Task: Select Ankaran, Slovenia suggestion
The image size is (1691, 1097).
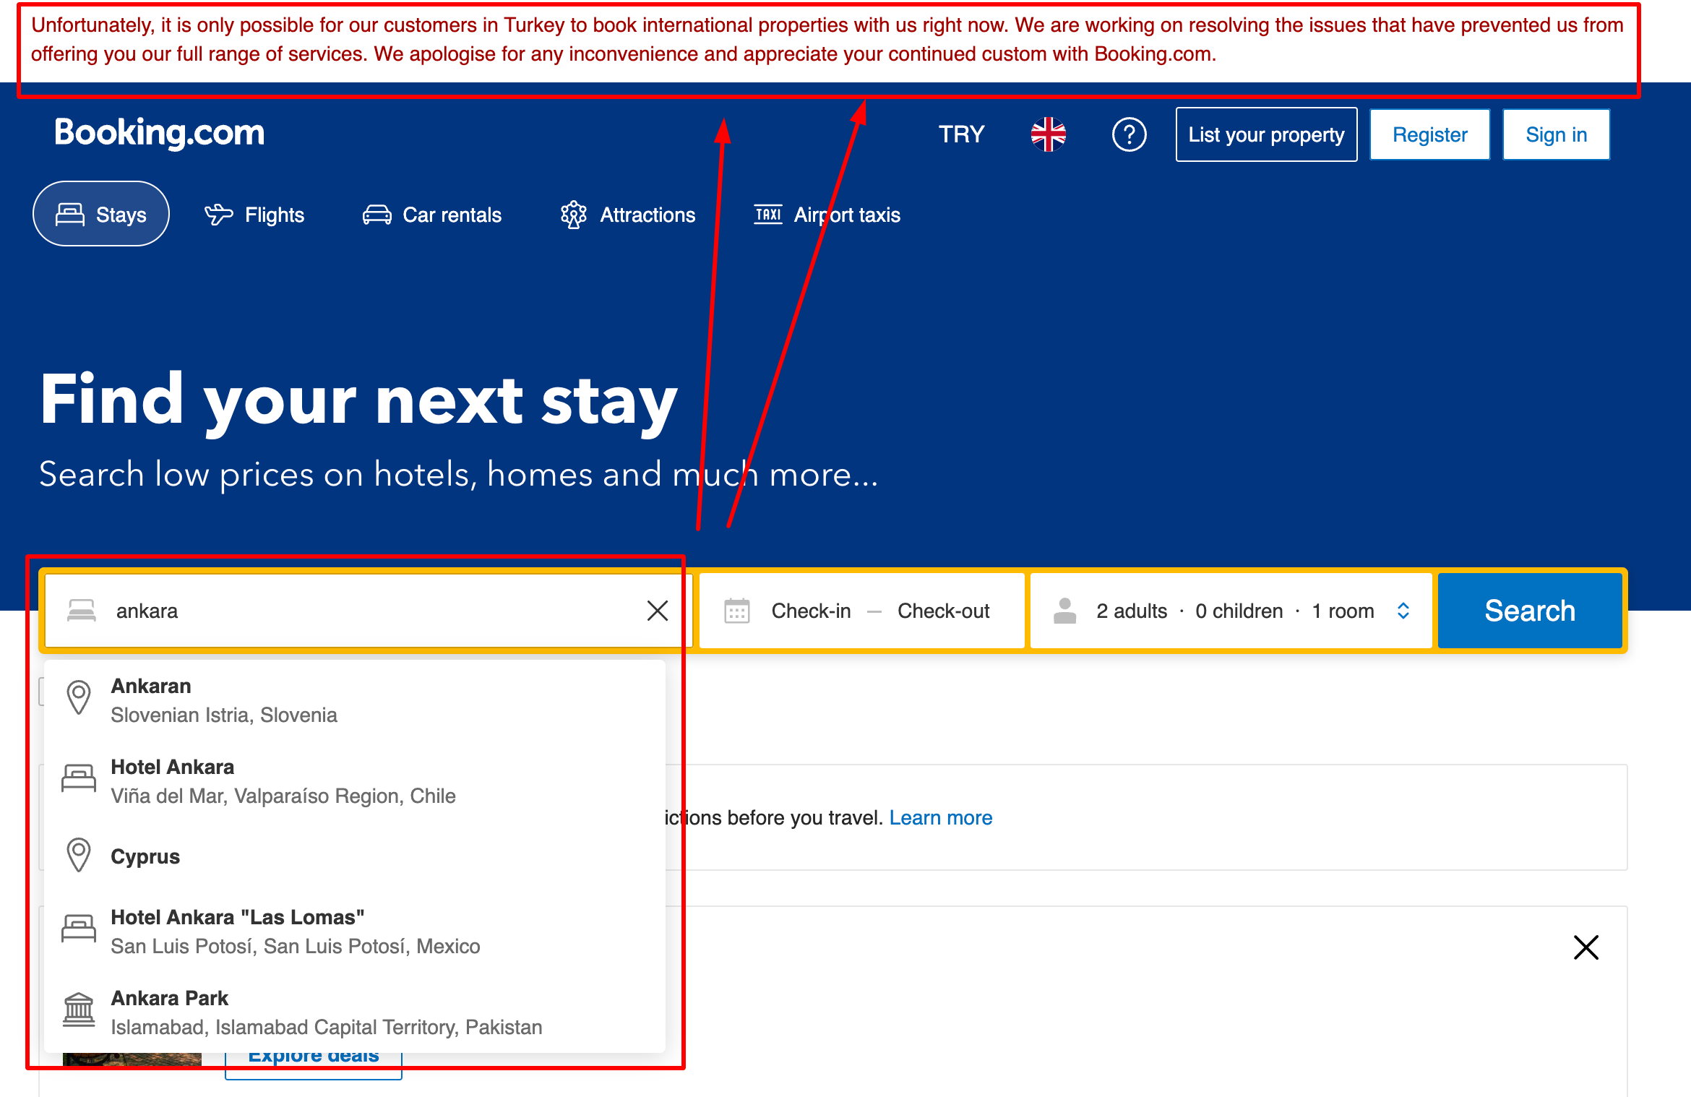Action: [354, 700]
